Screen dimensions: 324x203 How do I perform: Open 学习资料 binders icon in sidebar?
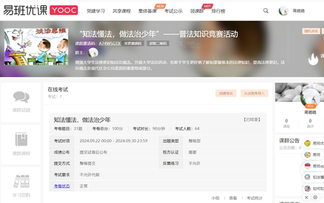pos(21,181)
